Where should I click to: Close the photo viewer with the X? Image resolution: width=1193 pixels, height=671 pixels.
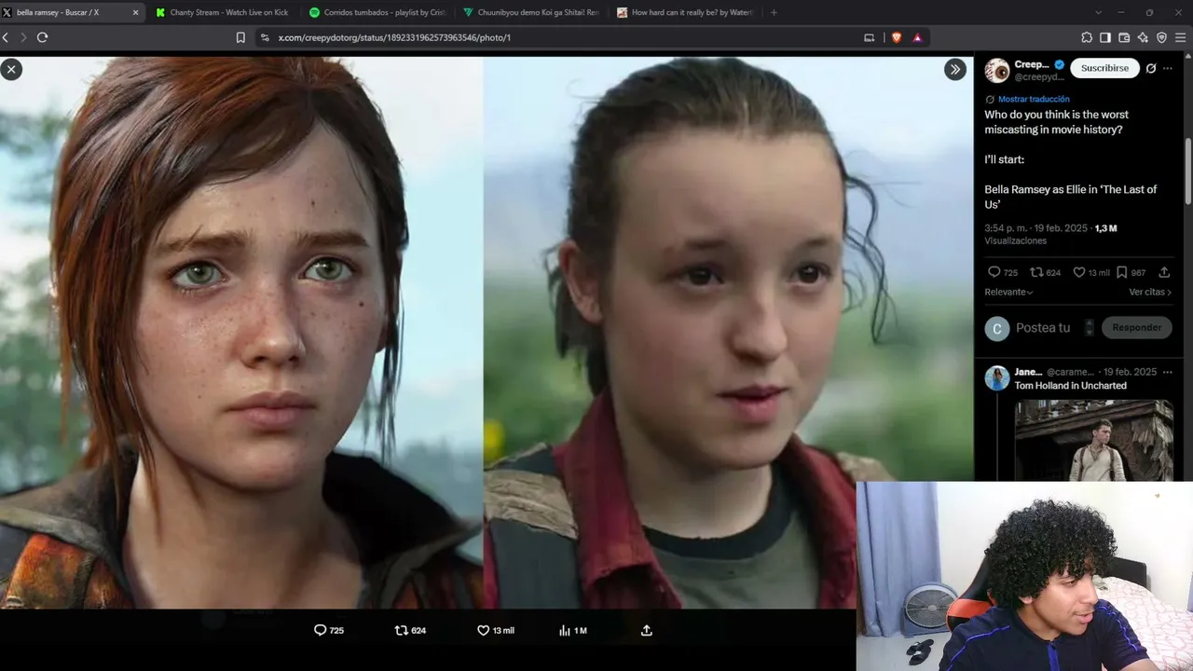pos(11,69)
